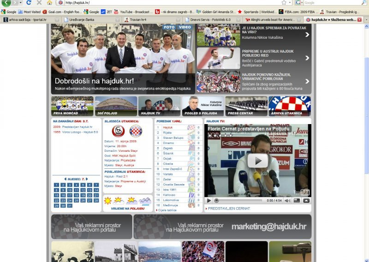Switch to Dnevni Servis - FotoWeb tab
This screenshot has width=369, height=262.
pyautogui.click(x=213, y=20)
